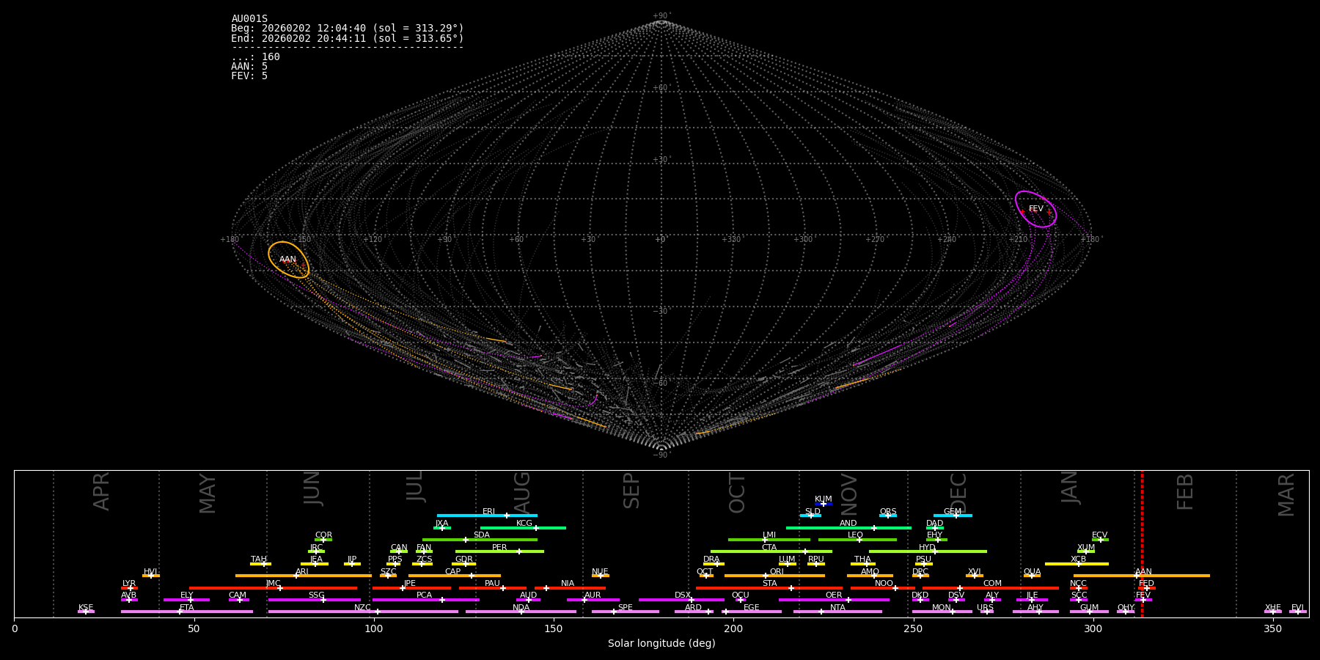Click the AUG month label
The height and width of the screenshot is (660, 1320).
pos(521,492)
